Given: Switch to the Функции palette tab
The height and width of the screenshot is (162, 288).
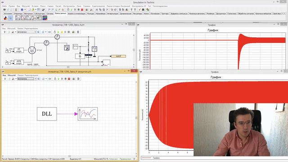Looking at the screenshot, I should [x=90, y=13].
